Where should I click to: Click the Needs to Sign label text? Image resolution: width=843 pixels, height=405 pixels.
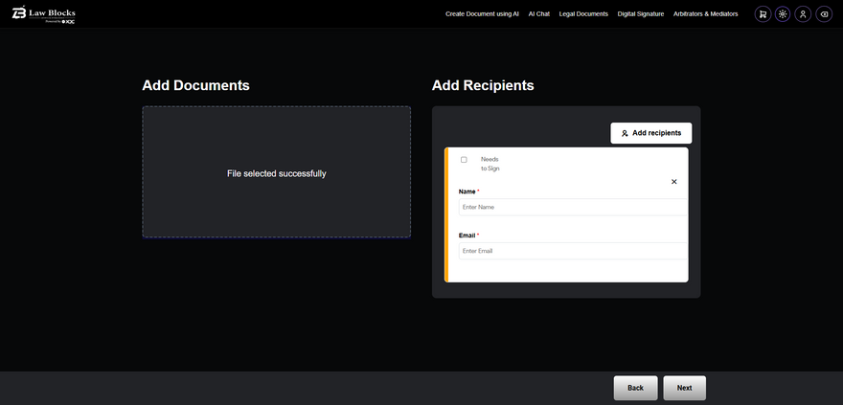coord(490,164)
